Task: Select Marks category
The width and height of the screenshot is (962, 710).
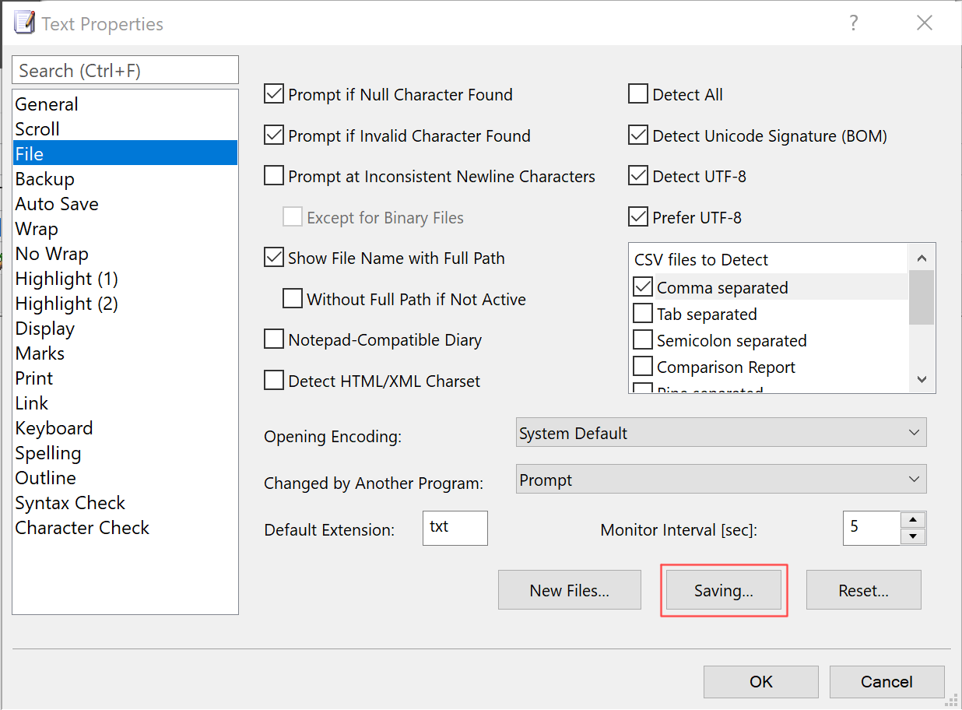Action: click(125, 353)
